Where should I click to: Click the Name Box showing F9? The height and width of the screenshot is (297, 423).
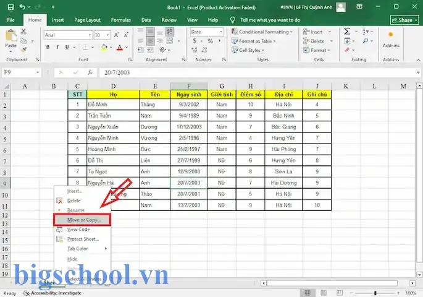[x=21, y=72]
